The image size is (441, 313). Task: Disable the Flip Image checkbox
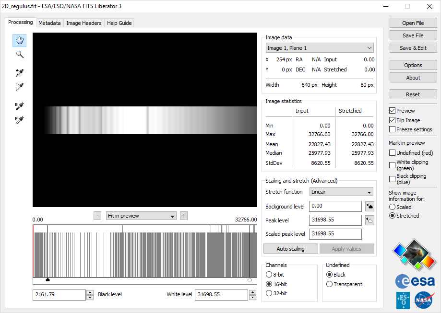click(x=393, y=120)
